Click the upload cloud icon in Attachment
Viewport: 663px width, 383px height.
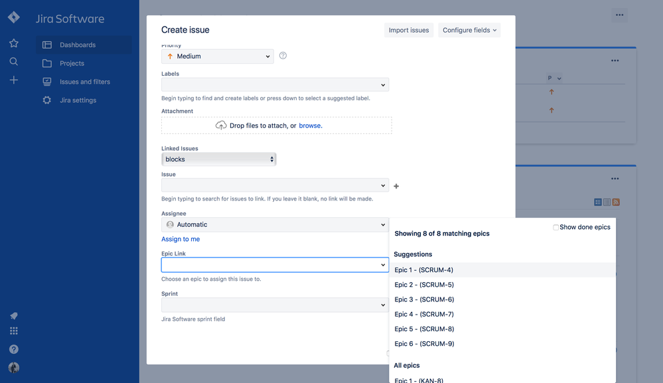pyautogui.click(x=221, y=125)
